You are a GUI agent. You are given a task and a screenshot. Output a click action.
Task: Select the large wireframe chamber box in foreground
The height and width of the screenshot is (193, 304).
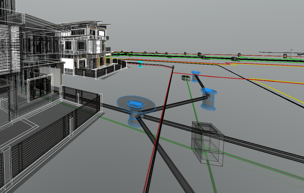pyautogui.click(x=208, y=143)
